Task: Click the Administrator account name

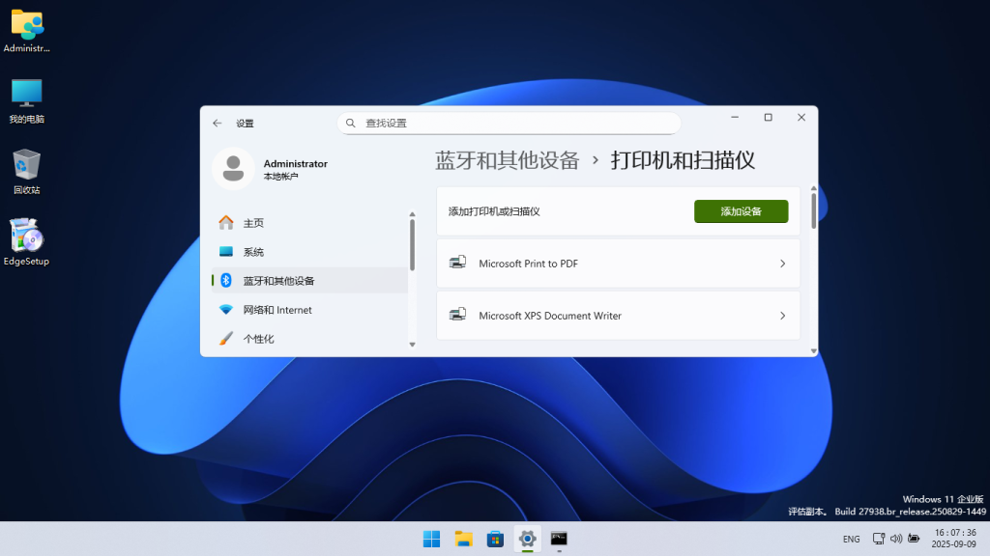Action: pos(296,163)
